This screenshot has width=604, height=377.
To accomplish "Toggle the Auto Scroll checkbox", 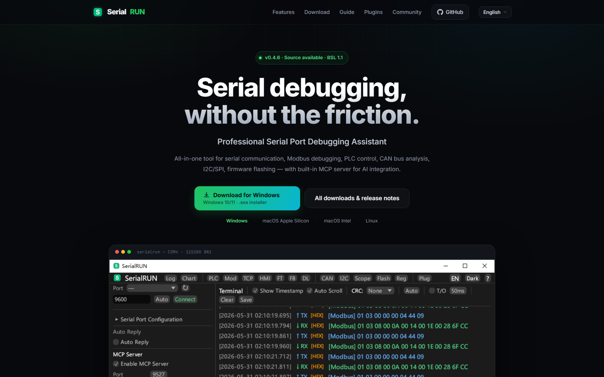I will (310, 291).
